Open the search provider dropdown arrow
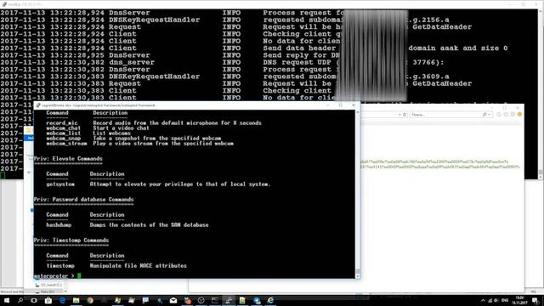The height and width of the screenshot is (306, 544). pos(490,115)
